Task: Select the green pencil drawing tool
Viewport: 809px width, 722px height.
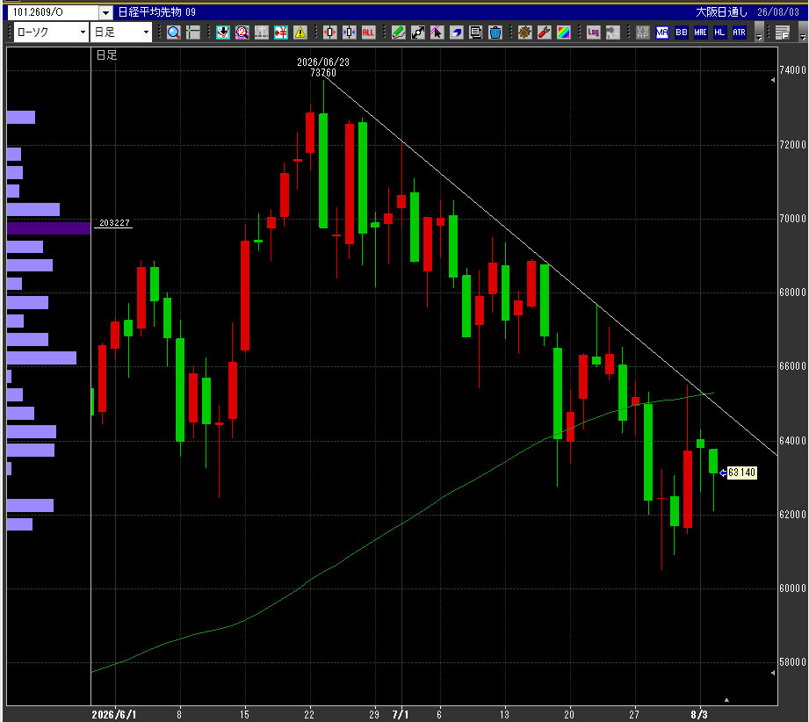Action: click(x=398, y=32)
